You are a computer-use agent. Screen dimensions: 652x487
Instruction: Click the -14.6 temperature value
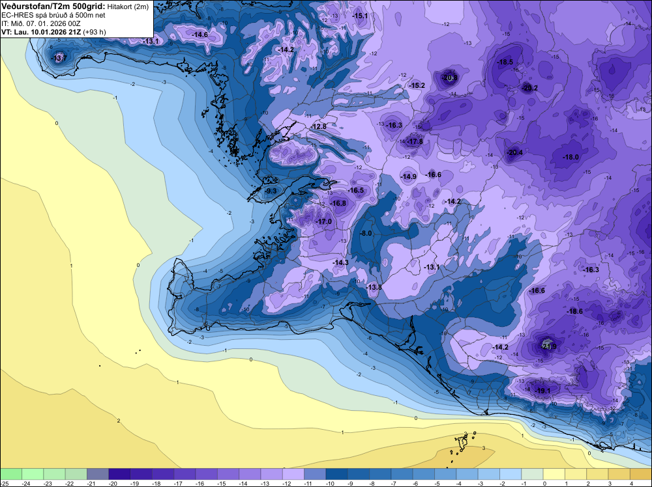pyautogui.click(x=200, y=35)
